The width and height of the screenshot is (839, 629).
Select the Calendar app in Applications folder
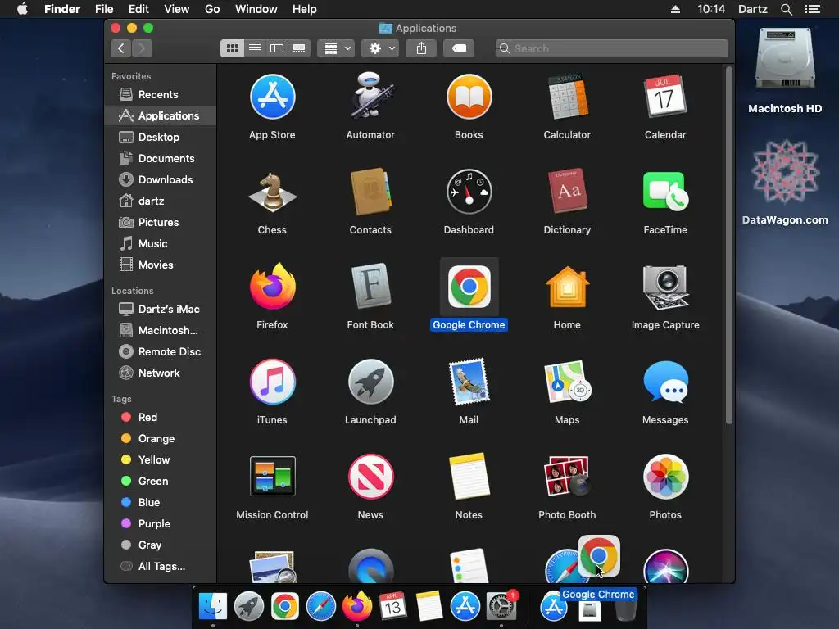[665, 97]
